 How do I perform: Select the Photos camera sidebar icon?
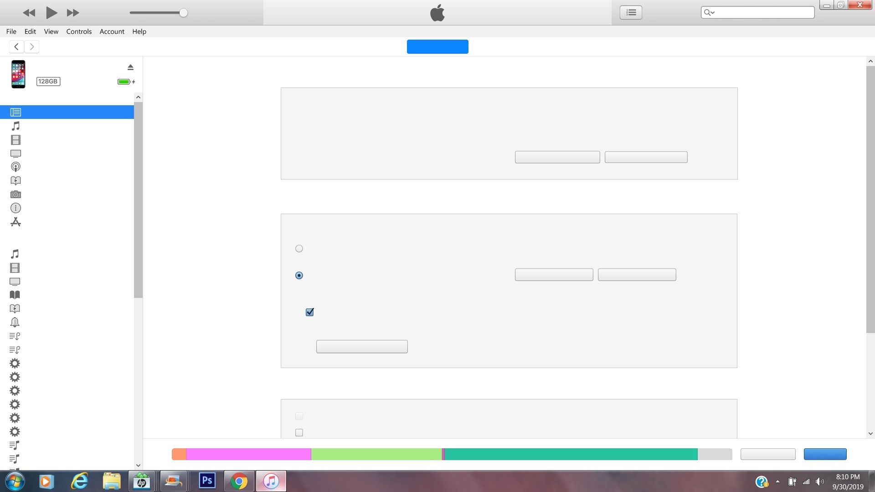click(x=15, y=195)
